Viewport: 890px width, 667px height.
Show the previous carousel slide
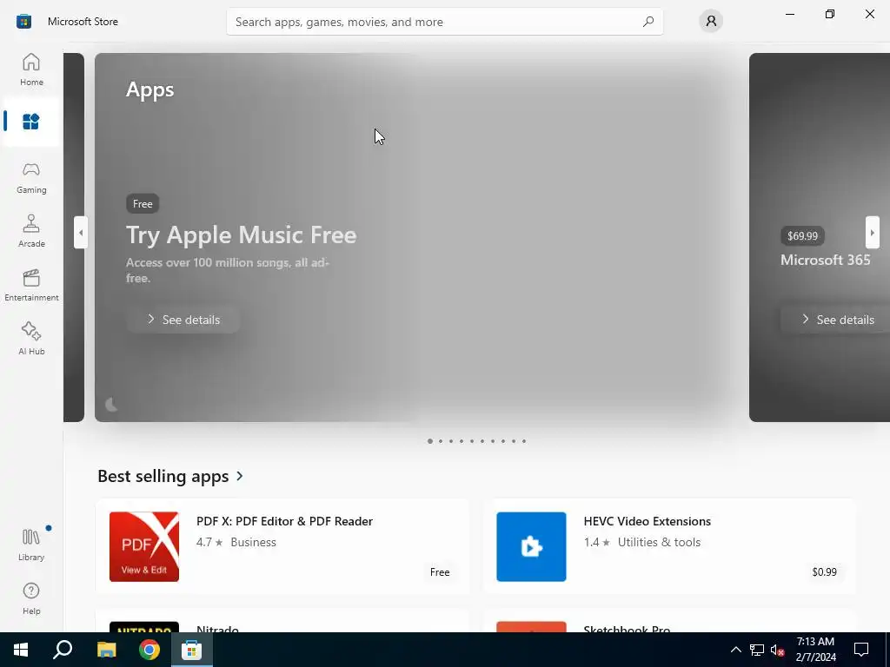click(81, 233)
